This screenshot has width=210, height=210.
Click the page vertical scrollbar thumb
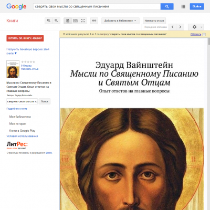click(x=209, y=41)
